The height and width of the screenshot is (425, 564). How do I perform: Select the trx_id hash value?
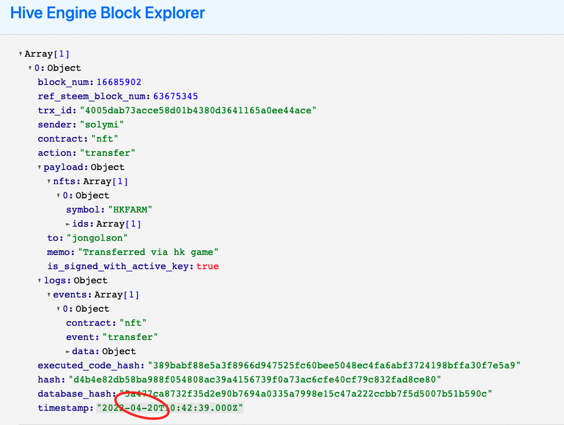[198, 110]
